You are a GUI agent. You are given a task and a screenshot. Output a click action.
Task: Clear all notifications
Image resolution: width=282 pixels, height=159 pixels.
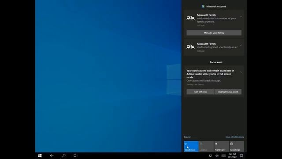(235, 137)
